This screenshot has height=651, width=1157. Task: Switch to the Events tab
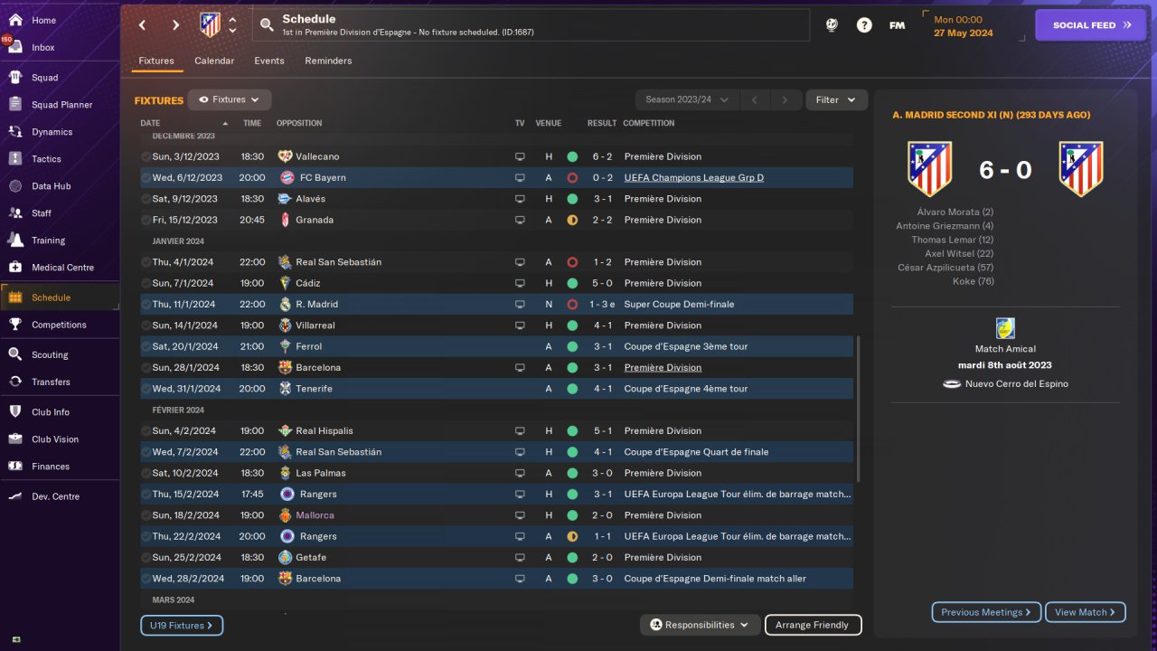click(269, 61)
